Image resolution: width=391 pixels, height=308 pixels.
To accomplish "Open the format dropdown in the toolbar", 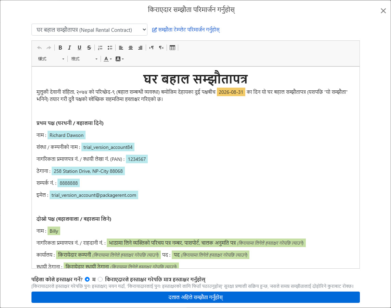I will click(84, 59).
